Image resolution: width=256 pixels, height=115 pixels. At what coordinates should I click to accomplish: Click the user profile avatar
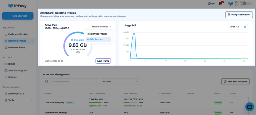(x=231, y=3)
